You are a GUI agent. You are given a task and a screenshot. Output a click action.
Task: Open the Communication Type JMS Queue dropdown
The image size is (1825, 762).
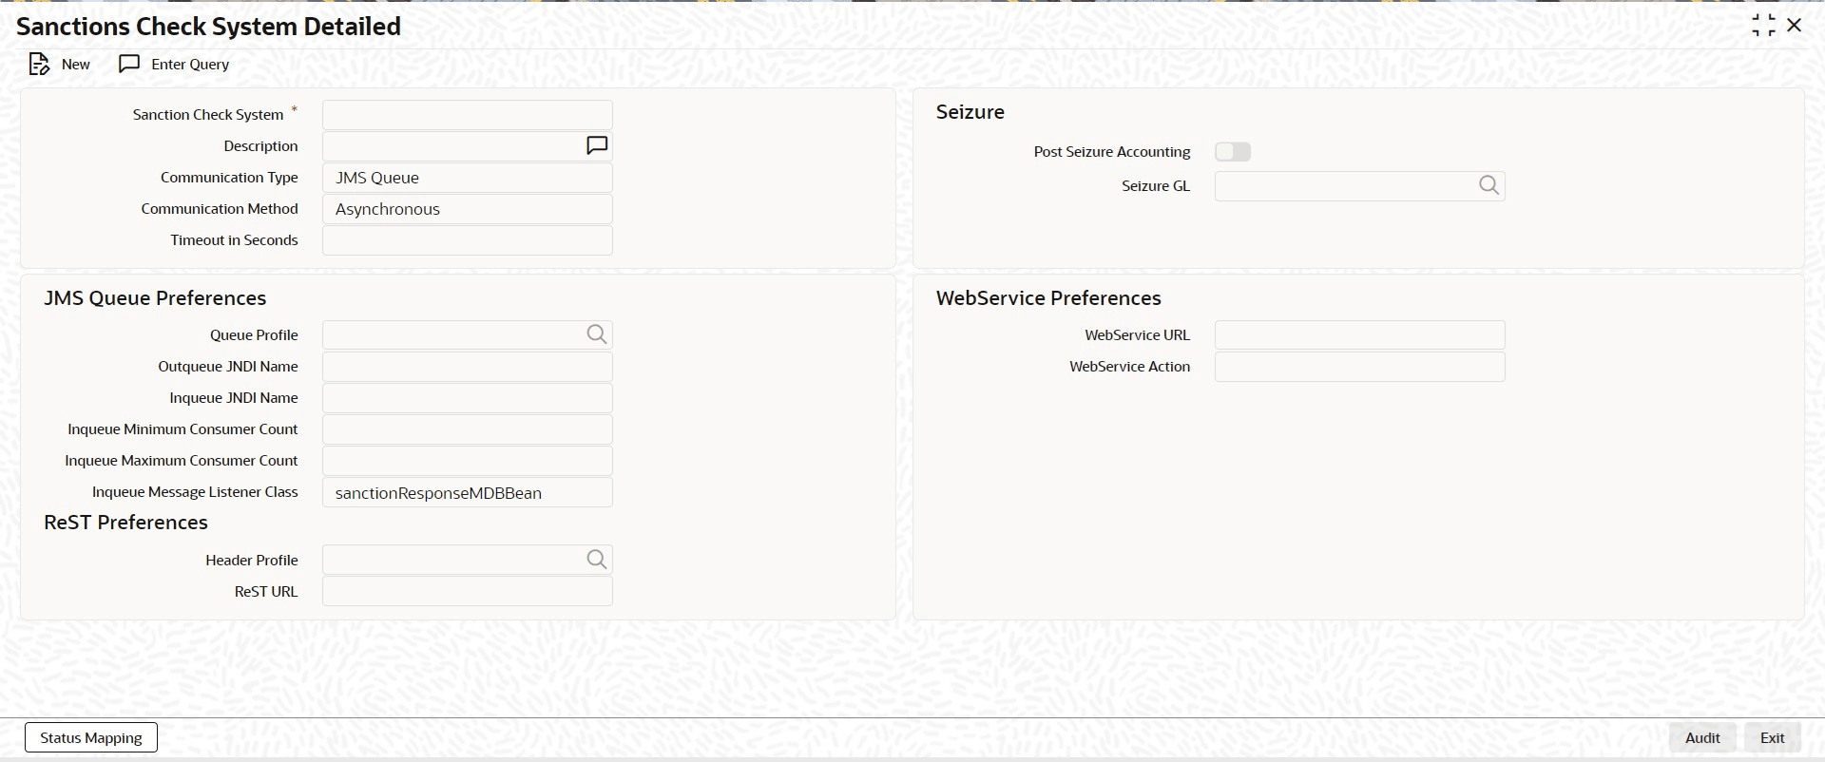[468, 178]
